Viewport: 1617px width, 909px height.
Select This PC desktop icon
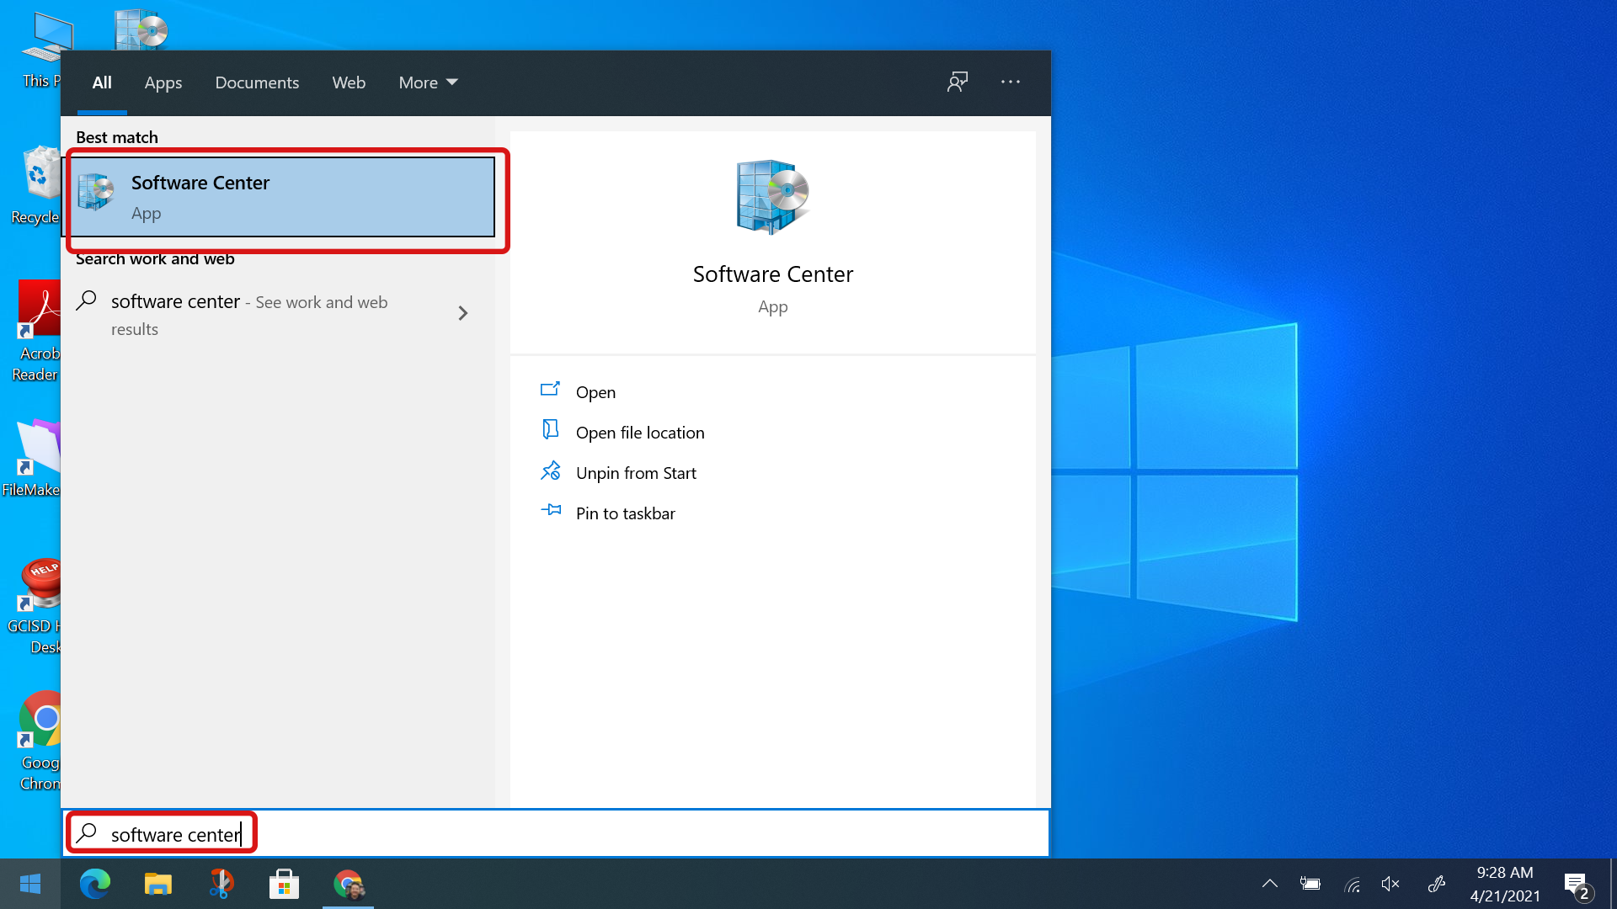(x=40, y=50)
